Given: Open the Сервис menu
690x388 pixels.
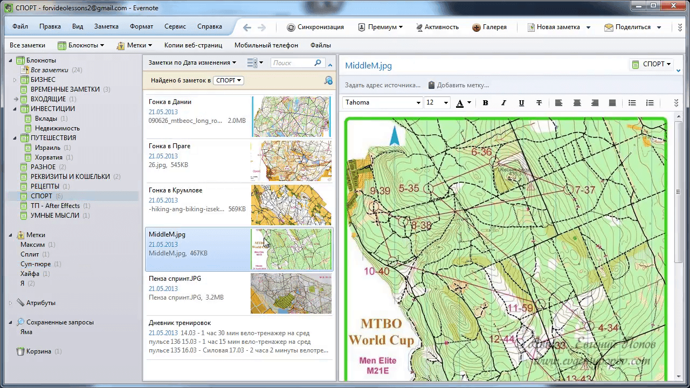Looking at the screenshot, I should [175, 27].
